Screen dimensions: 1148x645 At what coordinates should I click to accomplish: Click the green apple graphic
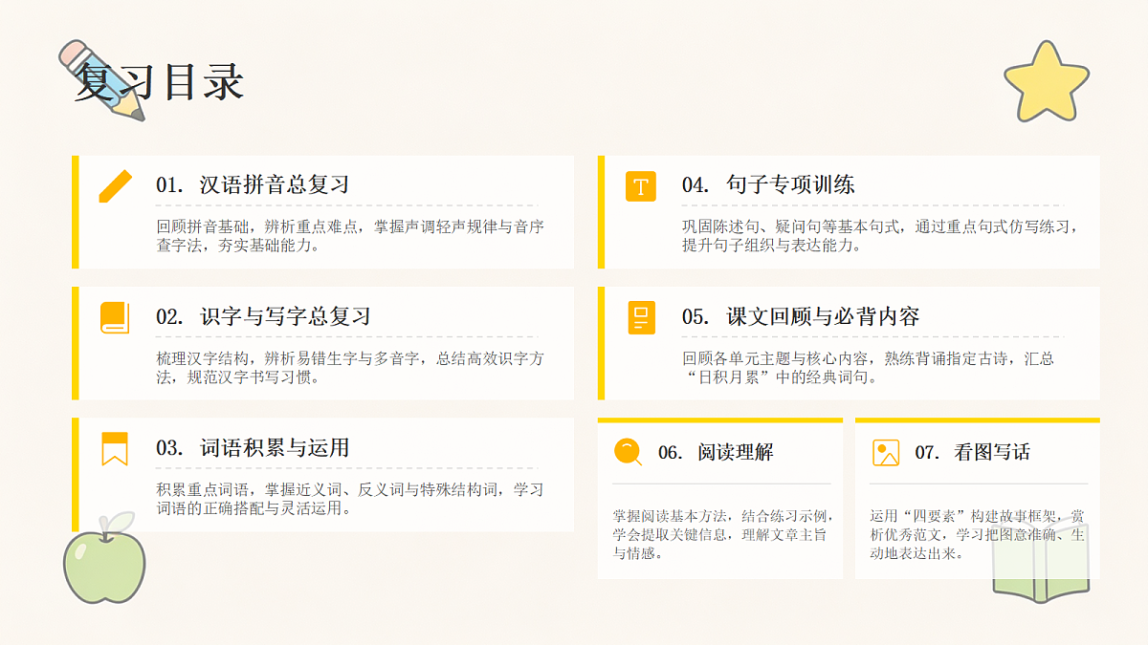click(104, 559)
